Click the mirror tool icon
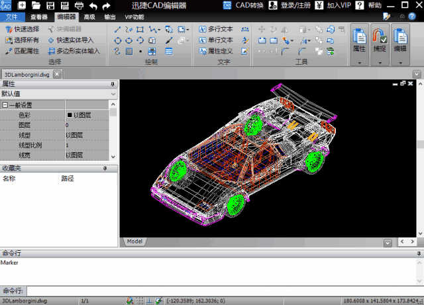The height and width of the screenshot is (305, 424). pyautogui.click(x=284, y=30)
